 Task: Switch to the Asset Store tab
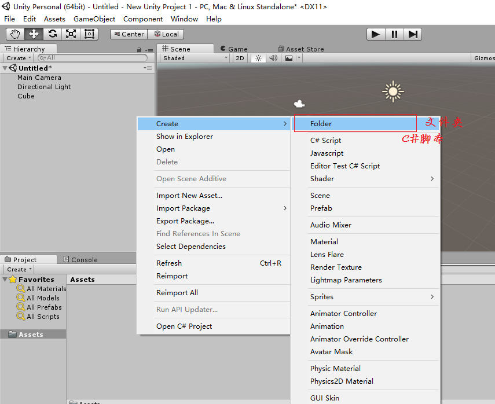[301, 49]
